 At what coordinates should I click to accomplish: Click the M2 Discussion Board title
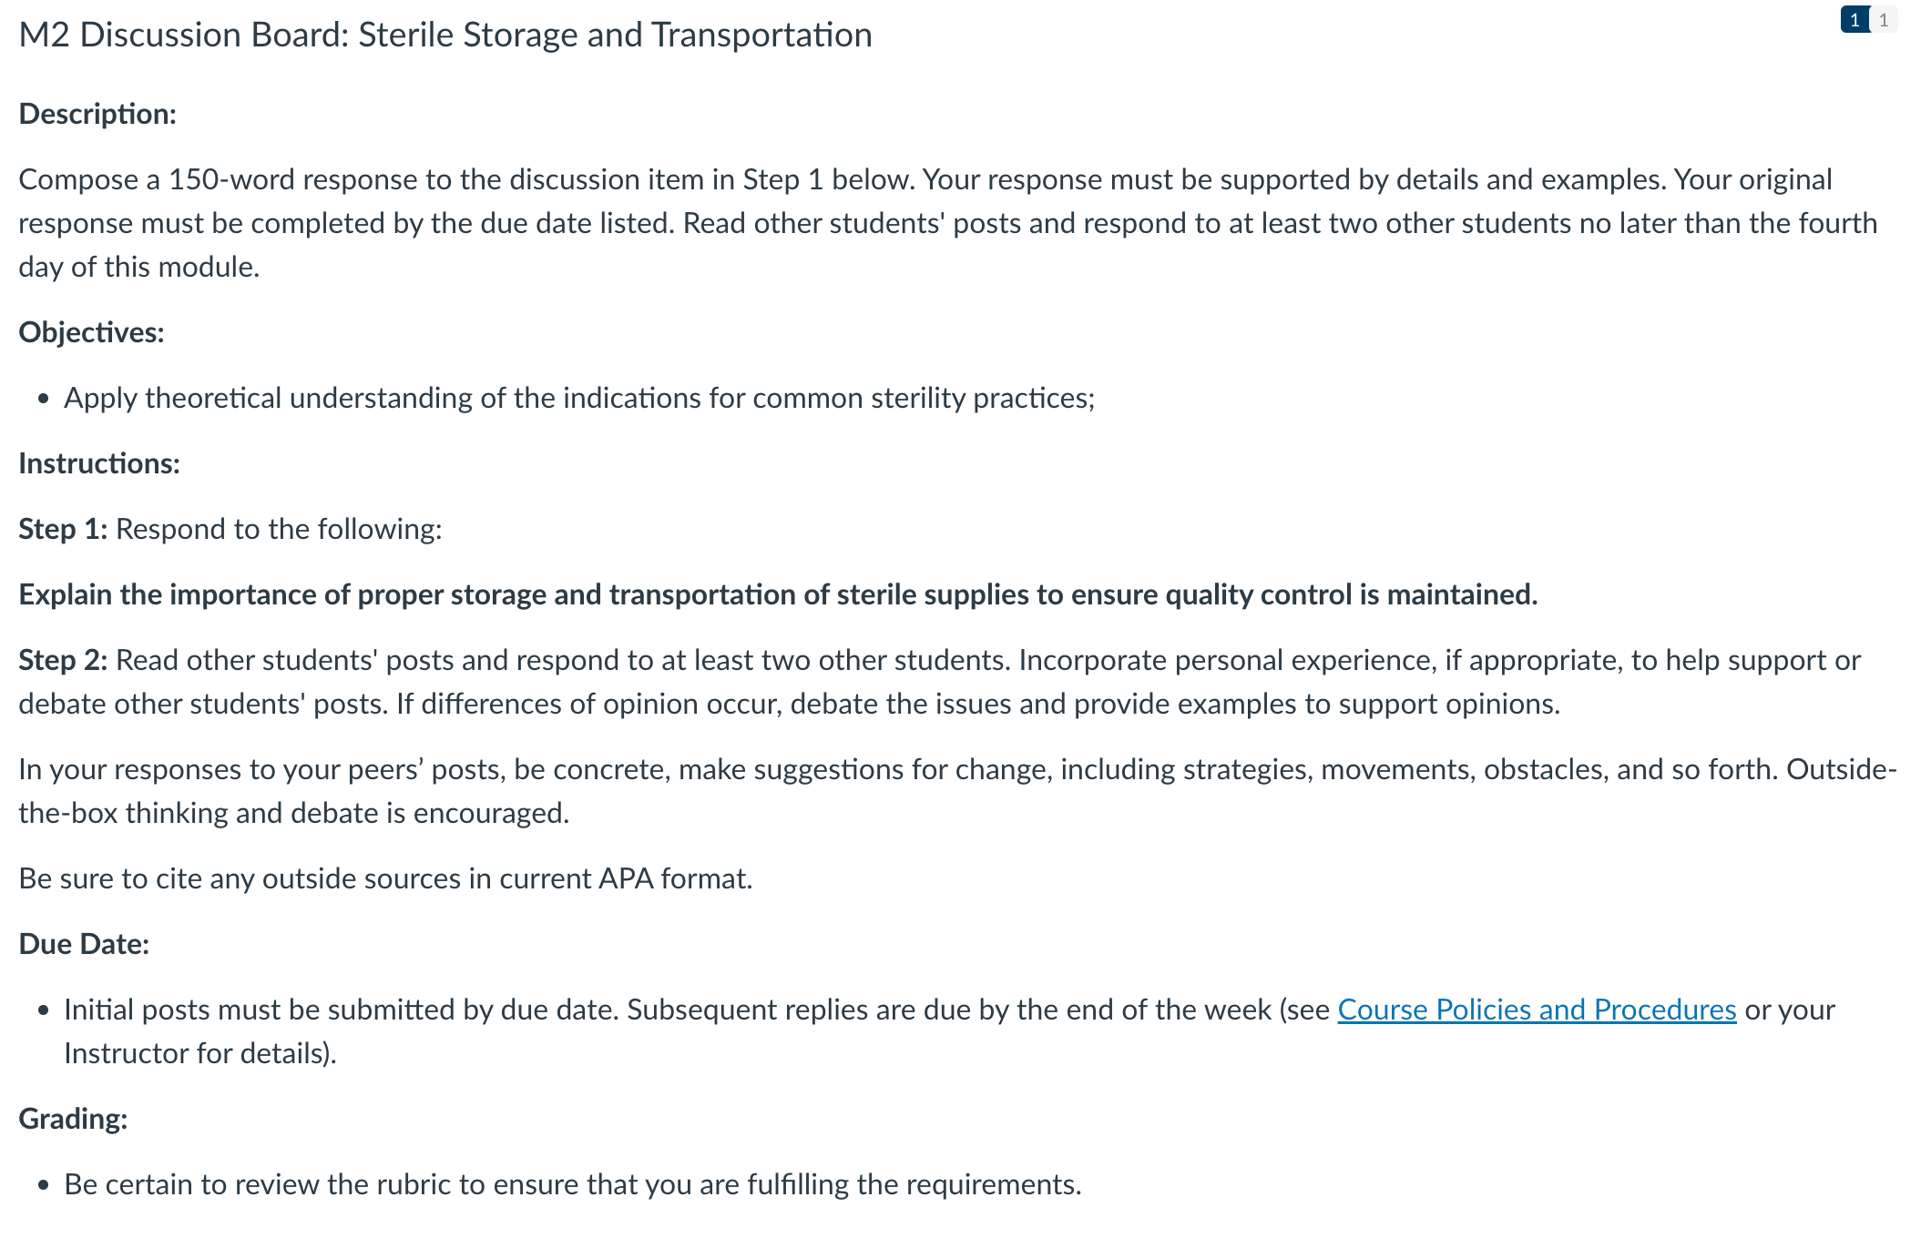[x=445, y=35]
